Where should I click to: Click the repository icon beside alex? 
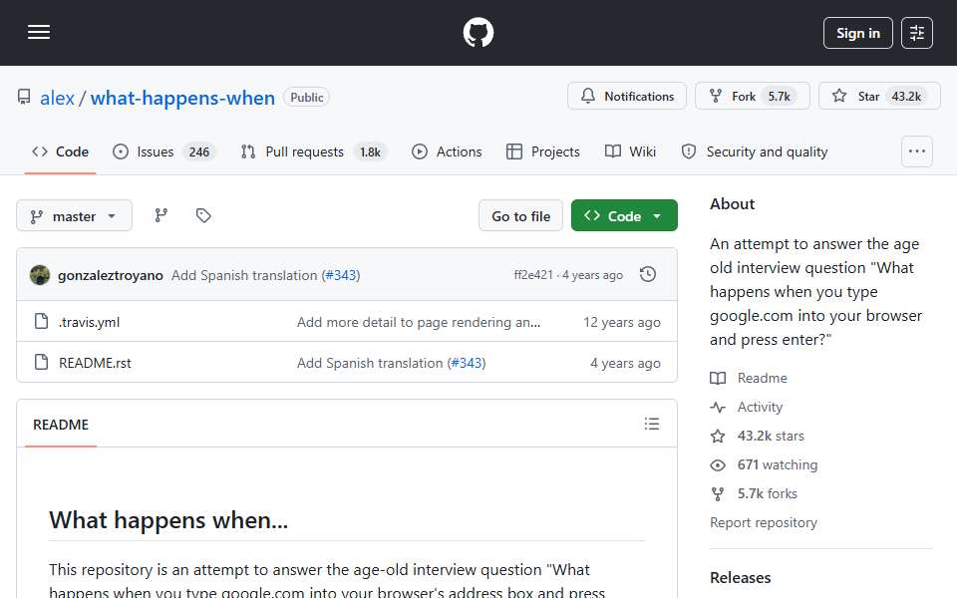[24, 97]
